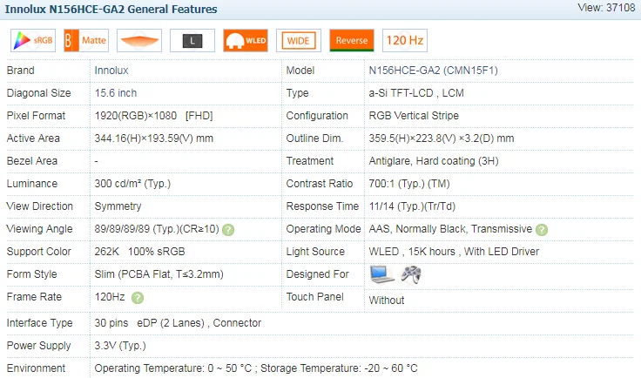Click the Symmetry view direction value
This screenshot has height=378, width=641.
[118, 206]
